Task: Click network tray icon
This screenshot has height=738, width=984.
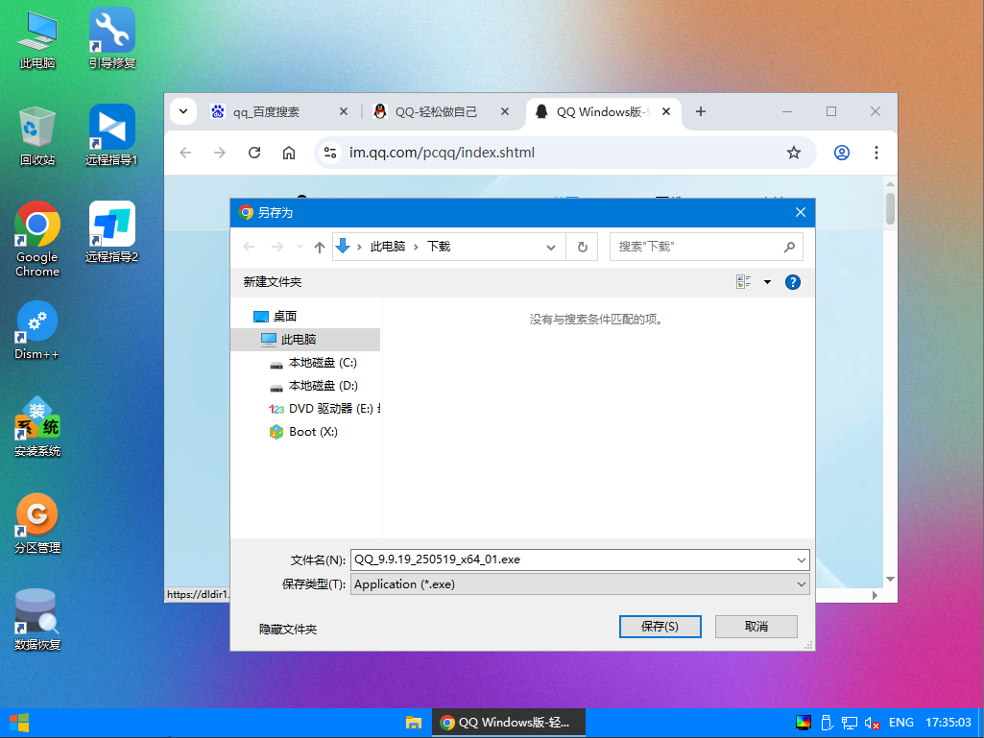Action: point(849,723)
